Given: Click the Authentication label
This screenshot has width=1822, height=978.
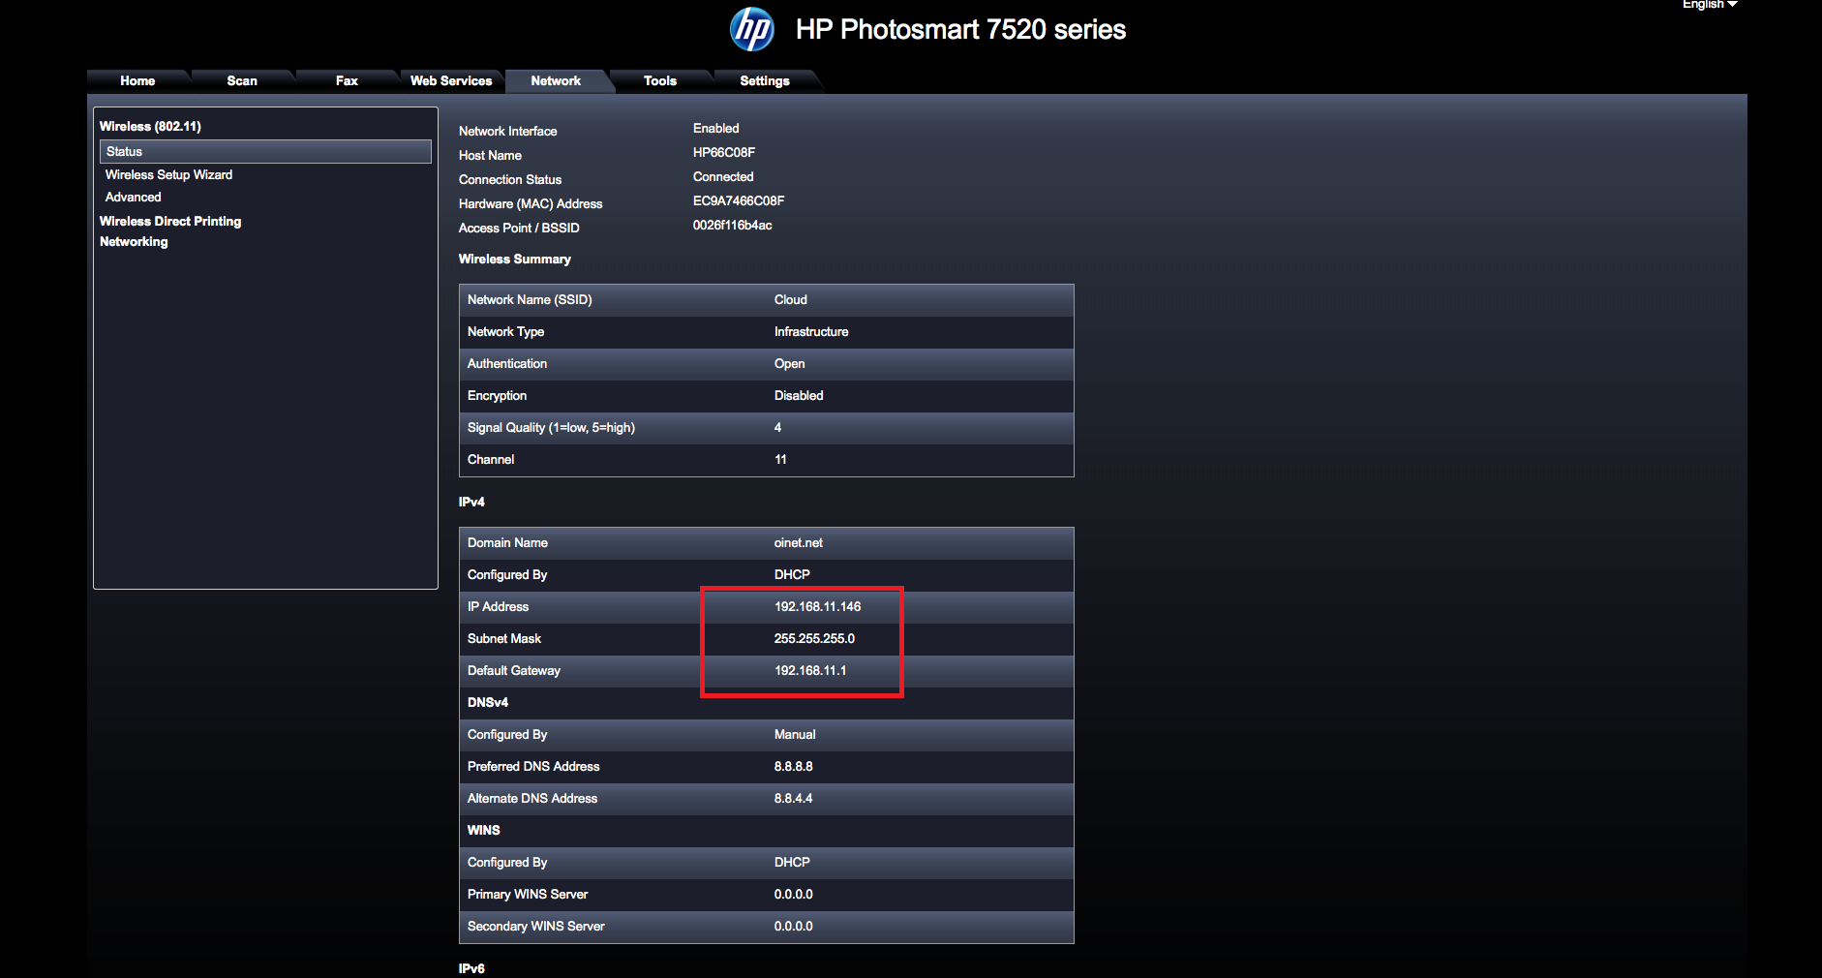Looking at the screenshot, I should coord(507,364).
